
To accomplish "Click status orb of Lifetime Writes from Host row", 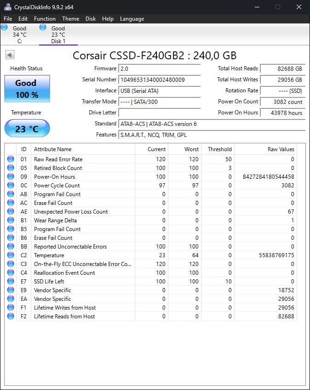I will [x=11, y=307].
